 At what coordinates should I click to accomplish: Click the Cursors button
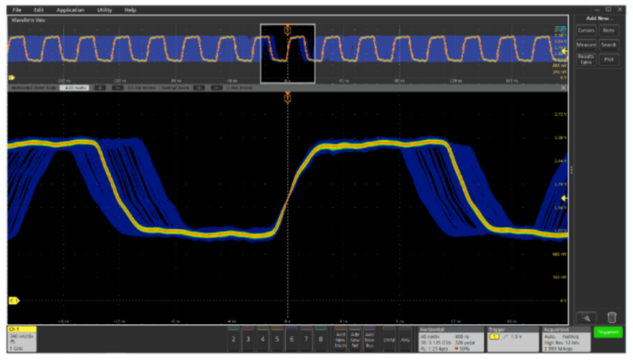585,30
